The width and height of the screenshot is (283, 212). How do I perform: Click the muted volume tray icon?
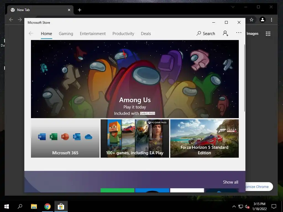click(247, 207)
